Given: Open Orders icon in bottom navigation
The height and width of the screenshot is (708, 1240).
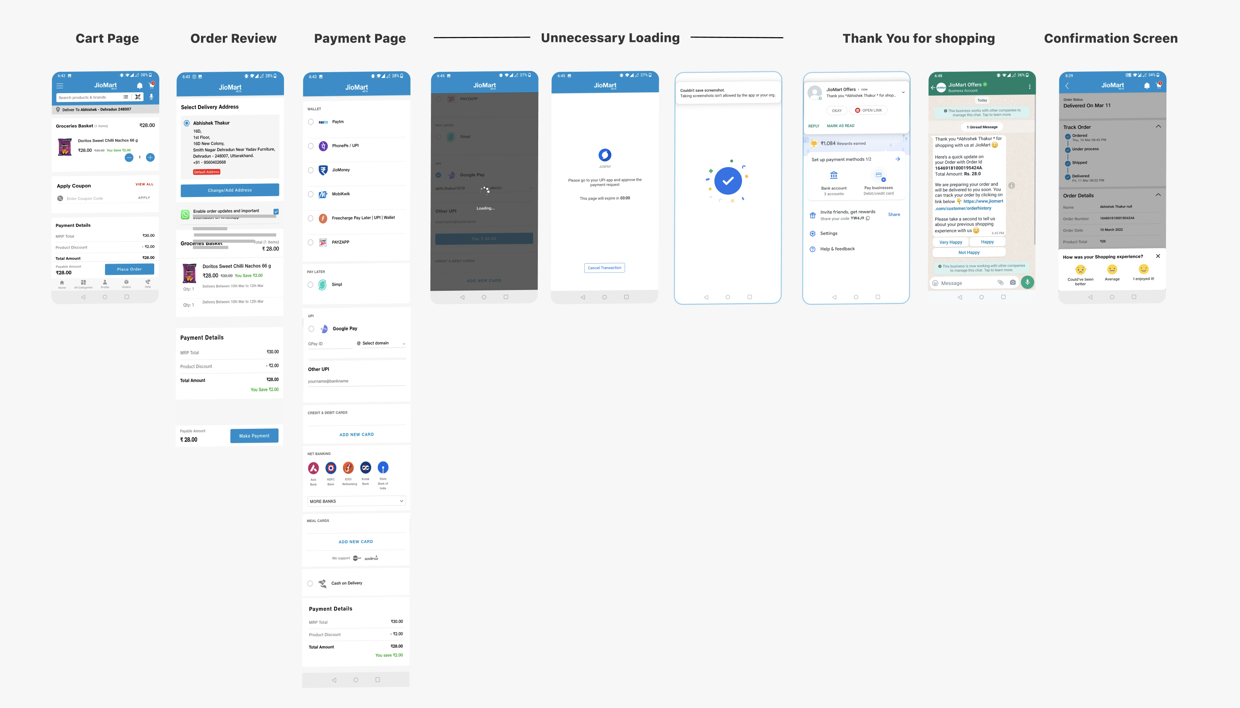Looking at the screenshot, I should pos(126,284).
